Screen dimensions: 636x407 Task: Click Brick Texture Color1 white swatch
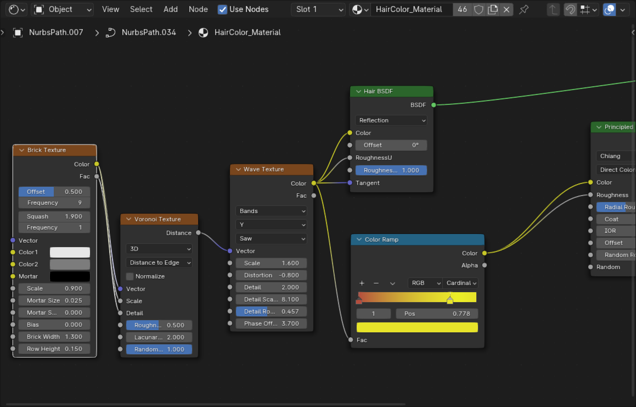(70, 252)
